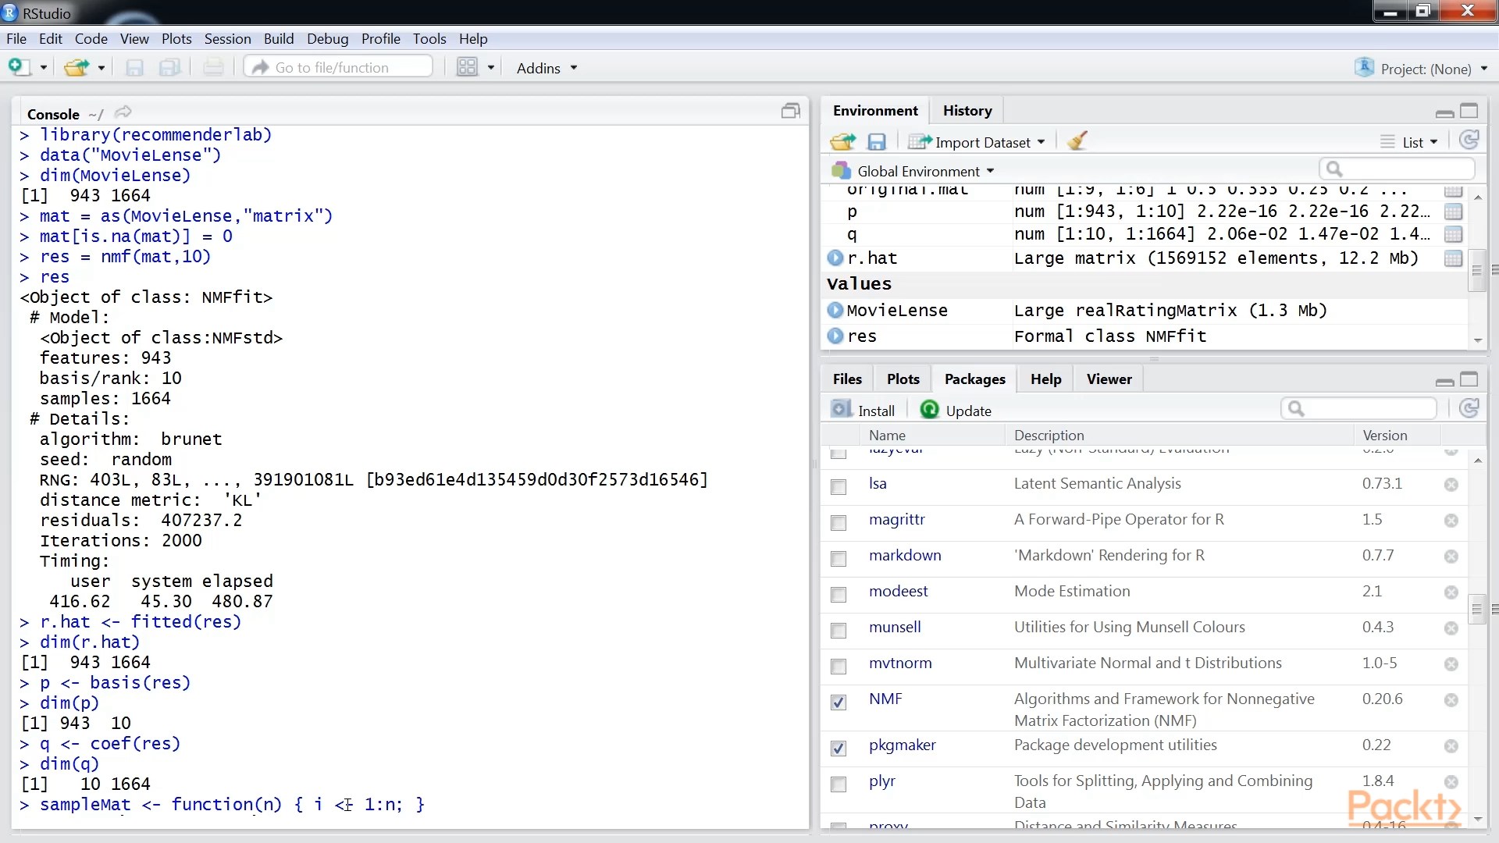Check the magrittr package checkbox
This screenshot has width=1499, height=843.
tap(839, 523)
